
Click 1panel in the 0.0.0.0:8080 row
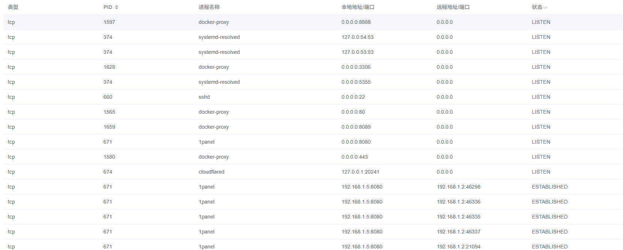coord(207,142)
